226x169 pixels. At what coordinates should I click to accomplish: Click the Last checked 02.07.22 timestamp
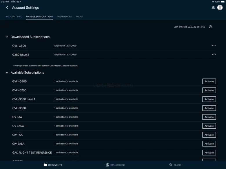click(189, 27)
